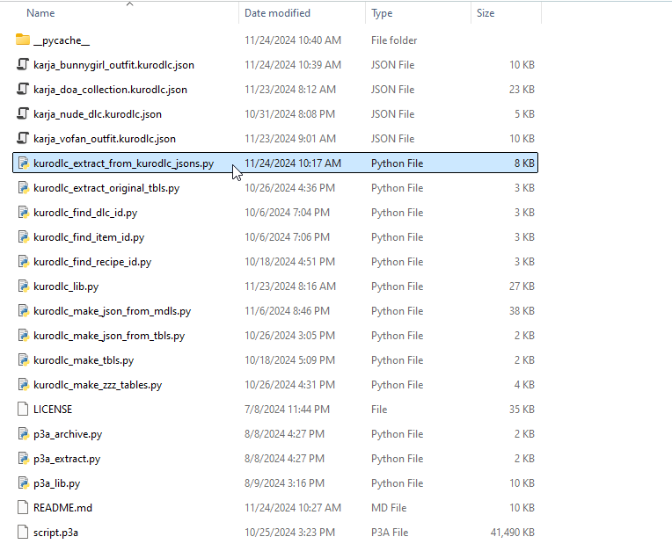Select kurodlc_make_json_from_tbls.py file name
The width and height of the screenshot is (672, 544).
(109, 336)
